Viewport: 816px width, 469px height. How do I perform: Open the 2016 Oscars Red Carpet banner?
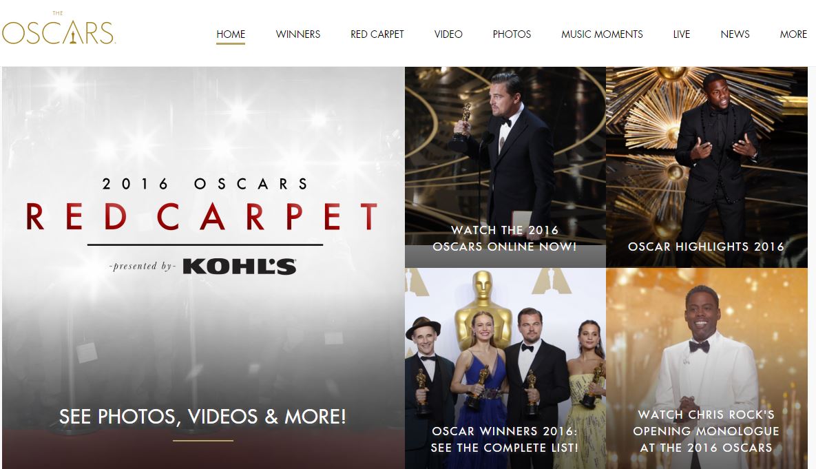click(x=203, y=267)
